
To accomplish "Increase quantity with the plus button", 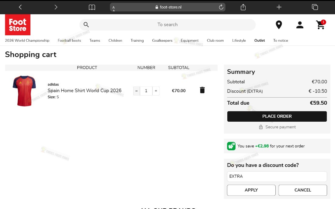I will 156,91.
